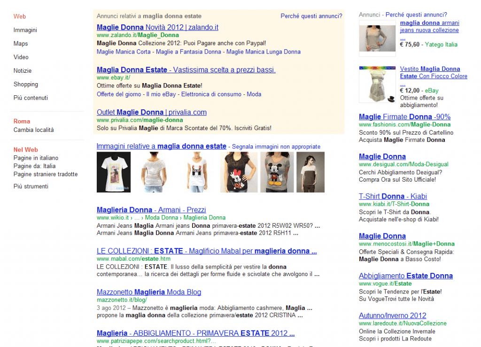The height and width of the screenshot is (347, 481).
Task: Open white tank top with print thumbnail
Action: 197,172
